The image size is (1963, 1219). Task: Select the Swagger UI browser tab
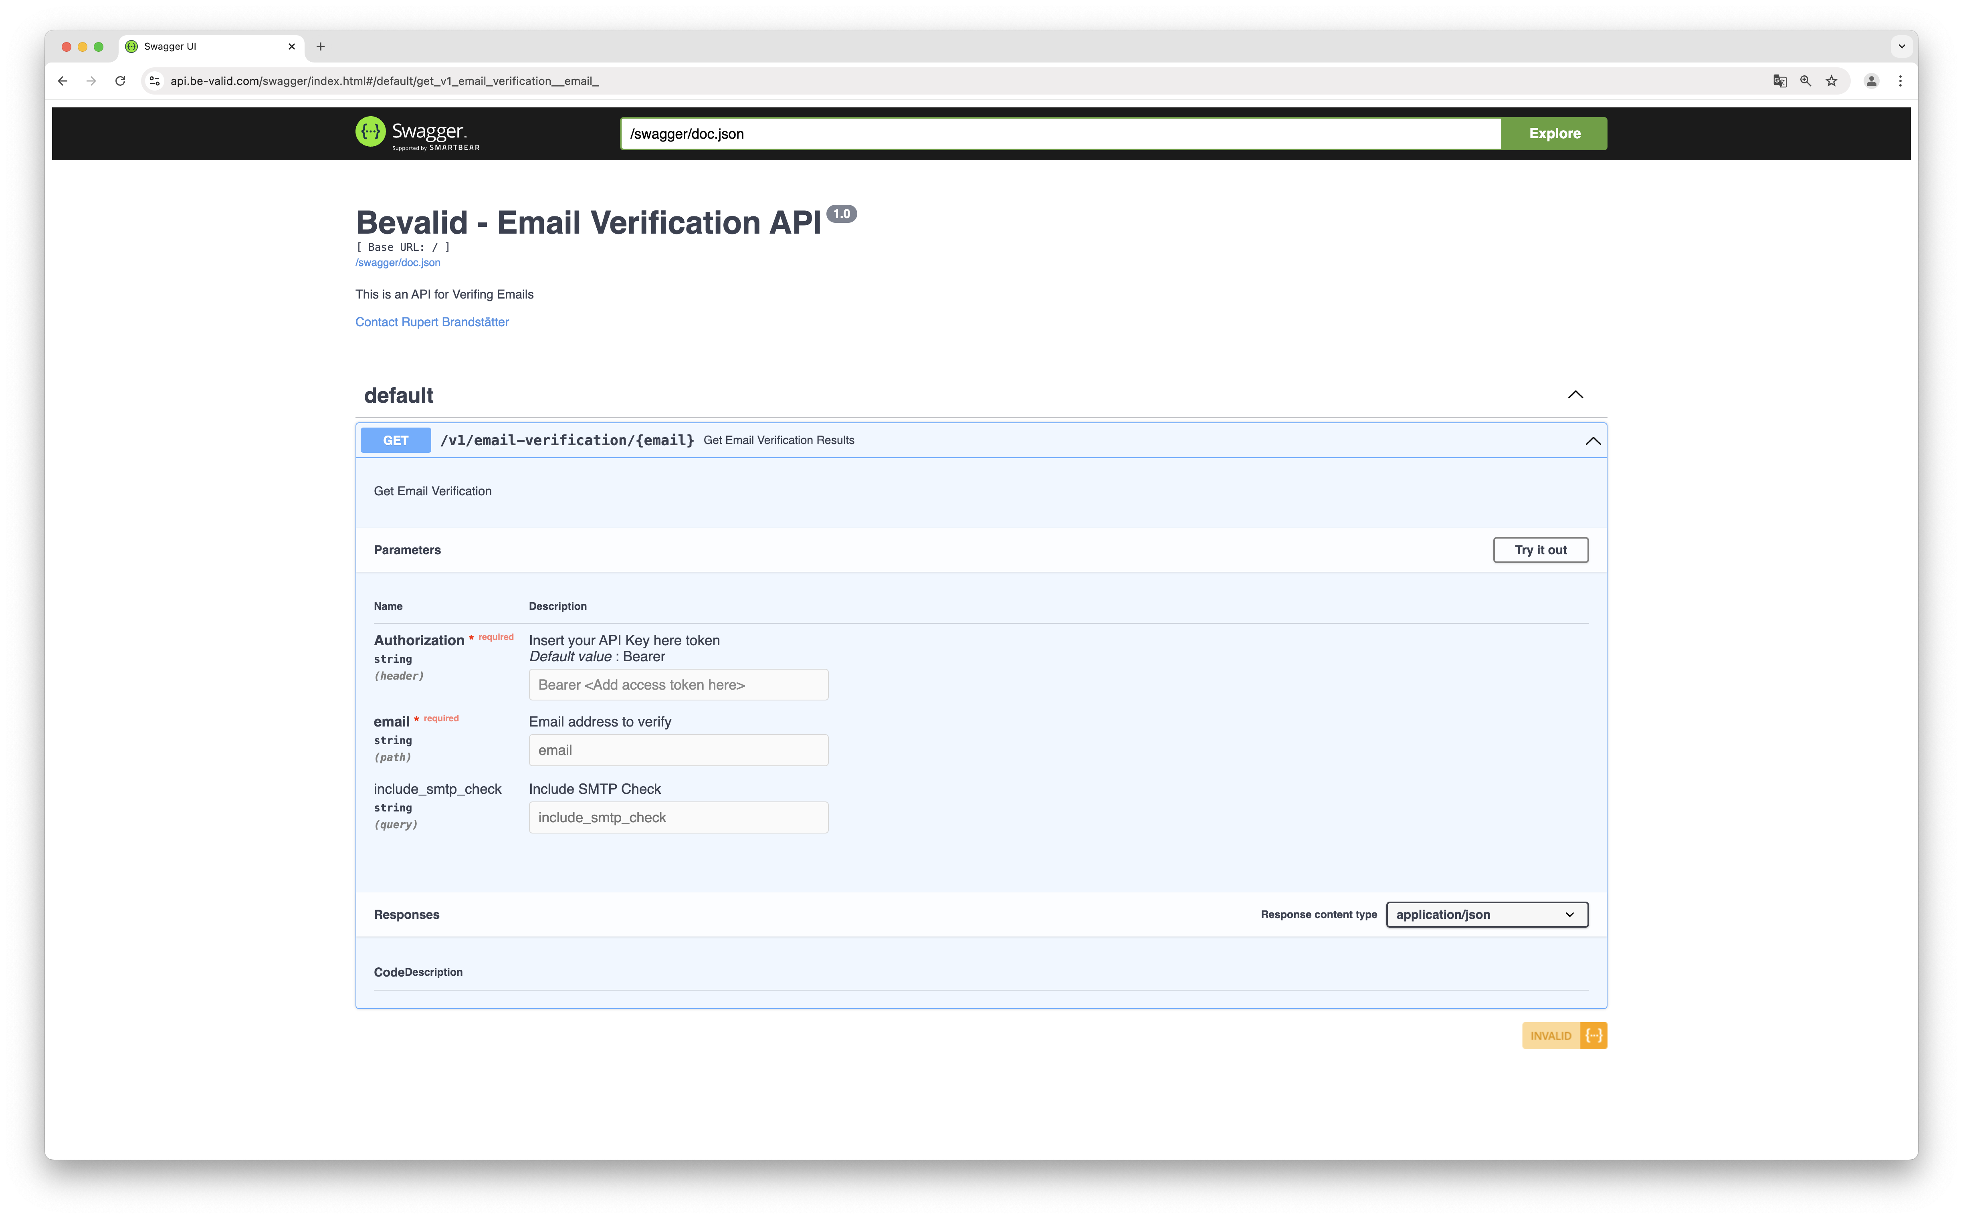point(212,47)
